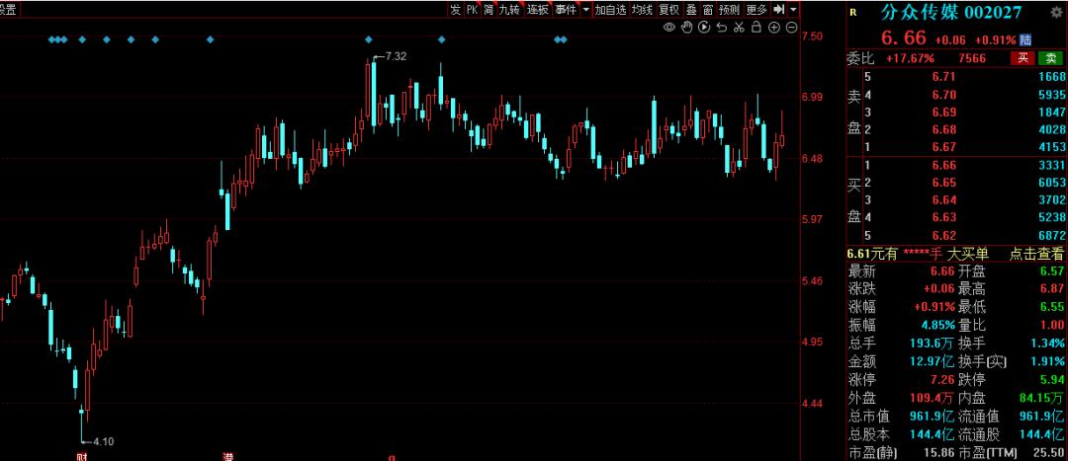Image resolution: width=1068 pixels, height=461 pixels.
Task: Expand the 更多 menu
Action: pos(756,10)
